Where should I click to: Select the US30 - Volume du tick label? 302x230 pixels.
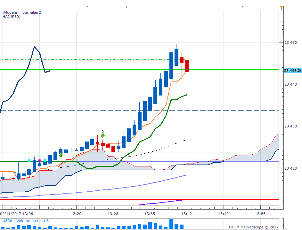point(26,221)
